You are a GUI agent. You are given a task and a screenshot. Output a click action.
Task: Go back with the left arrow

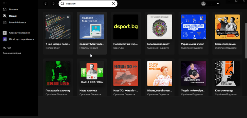click(x=46, y=4)
